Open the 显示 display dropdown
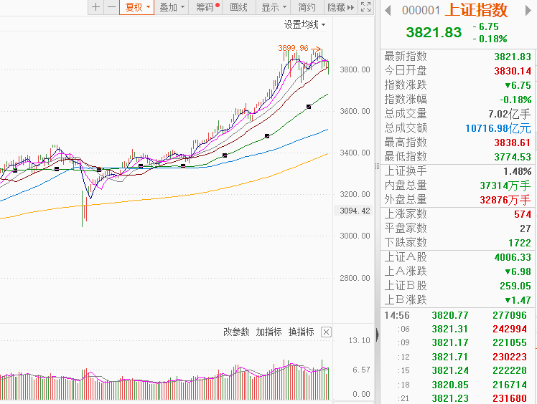 pos(273,7)
